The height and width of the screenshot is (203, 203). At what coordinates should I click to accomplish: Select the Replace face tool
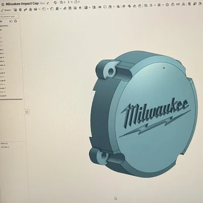coord(140,6)
